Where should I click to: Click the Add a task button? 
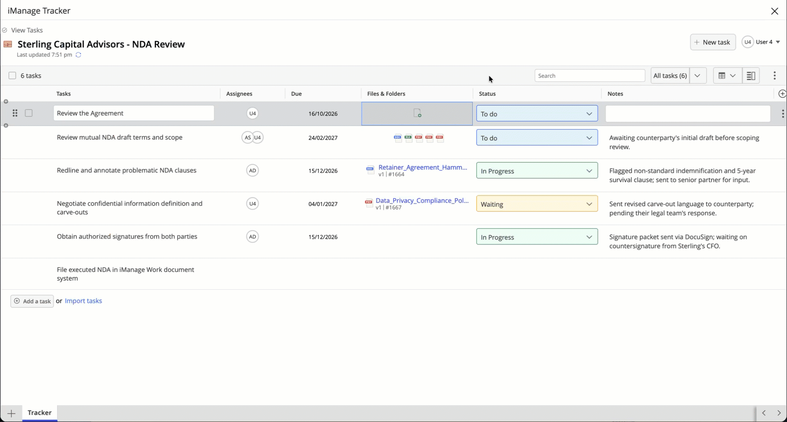click(32, 301)
